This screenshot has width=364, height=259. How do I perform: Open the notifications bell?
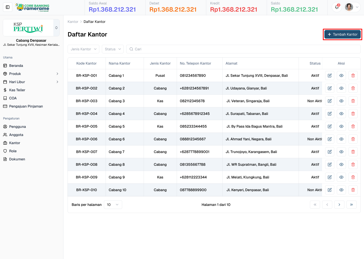click(x=337, y=7)
